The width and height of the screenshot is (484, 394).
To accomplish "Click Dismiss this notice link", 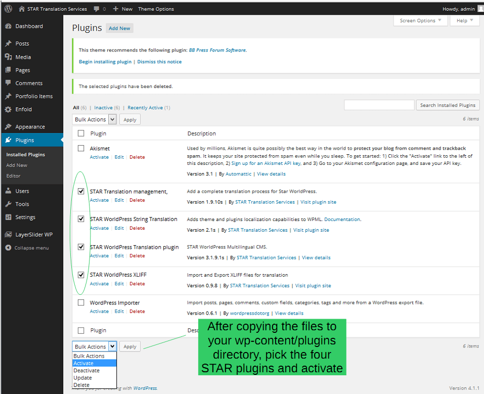I will (x=160, y=62).
